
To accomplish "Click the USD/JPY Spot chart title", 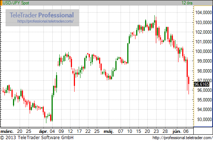I will tap(16, 3).
